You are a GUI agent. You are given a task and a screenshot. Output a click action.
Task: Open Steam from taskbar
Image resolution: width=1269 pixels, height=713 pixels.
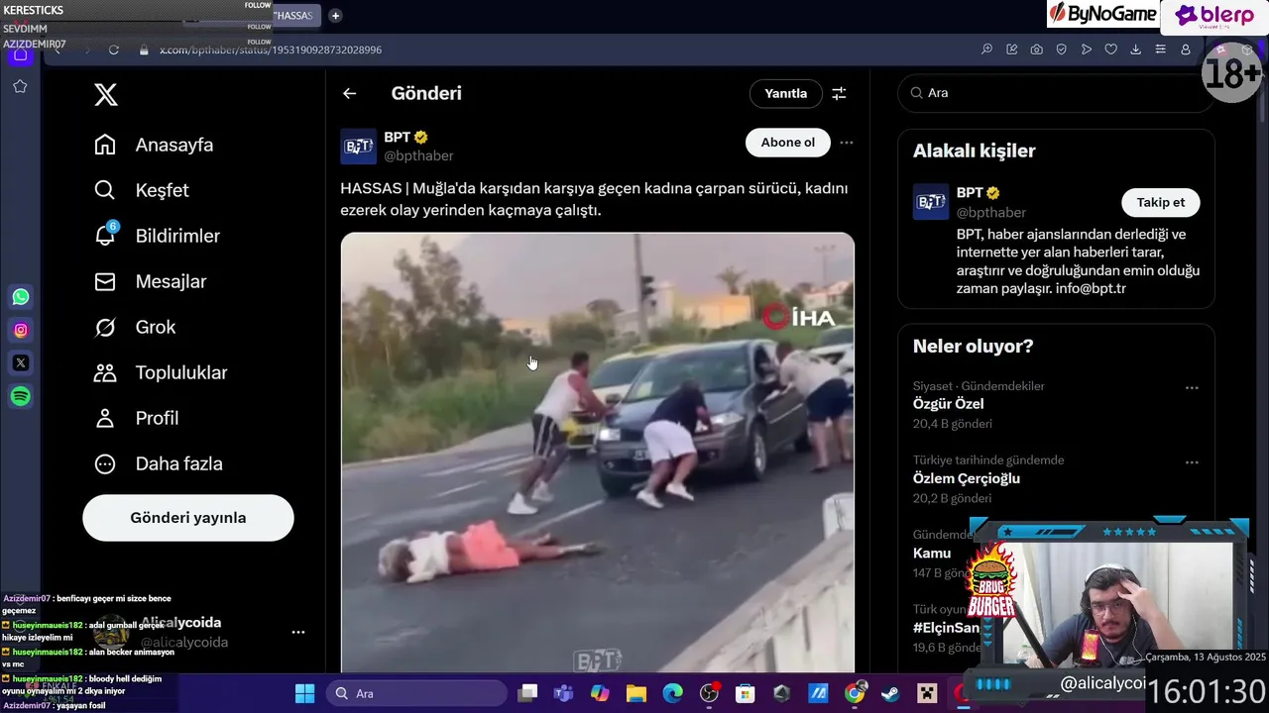click(890, 693)
